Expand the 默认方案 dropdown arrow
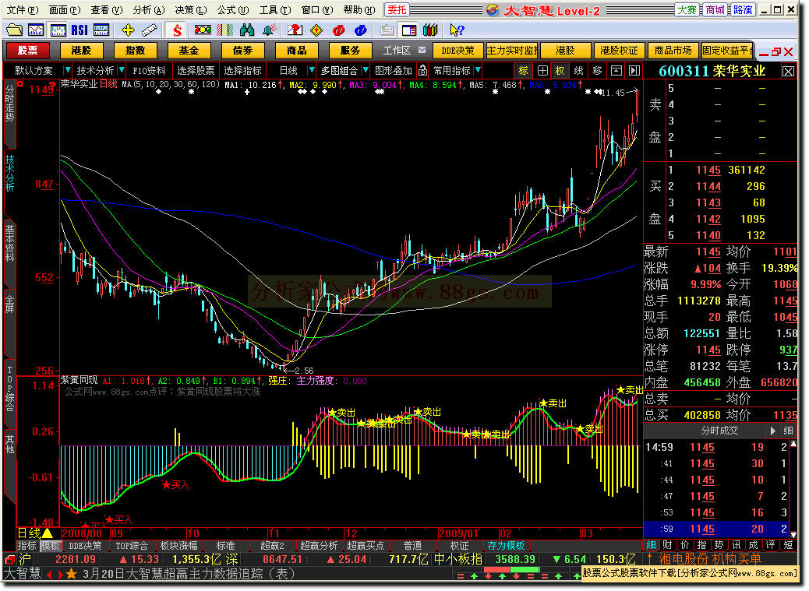 tap(66, 70)
